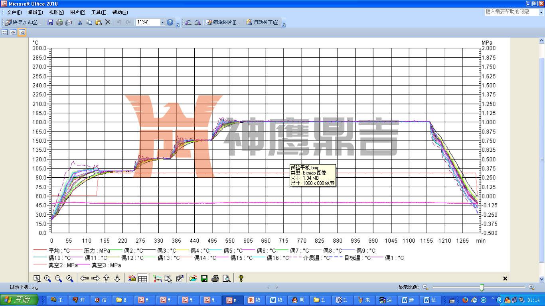Click the 显示比例 zoom slider thumb

[482, 287]
